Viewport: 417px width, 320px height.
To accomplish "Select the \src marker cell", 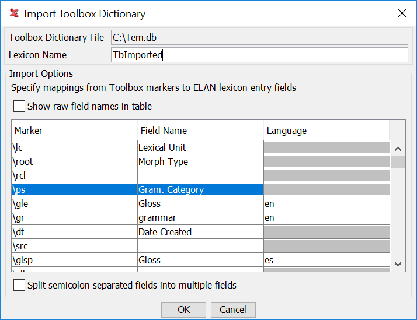I will [75, 246].
